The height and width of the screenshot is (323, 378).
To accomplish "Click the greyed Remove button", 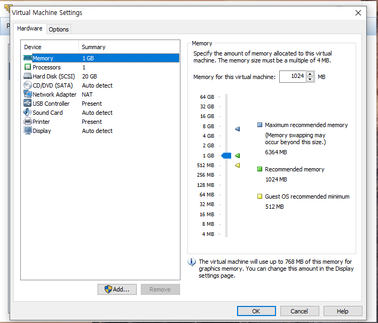I will pos(160,289).
